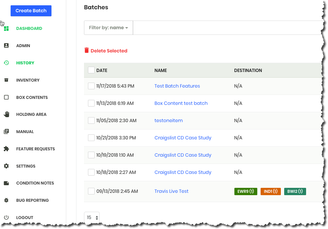Go to the Holding Area label
Viewport: 328px width, 229px height.
pos(31,114)
